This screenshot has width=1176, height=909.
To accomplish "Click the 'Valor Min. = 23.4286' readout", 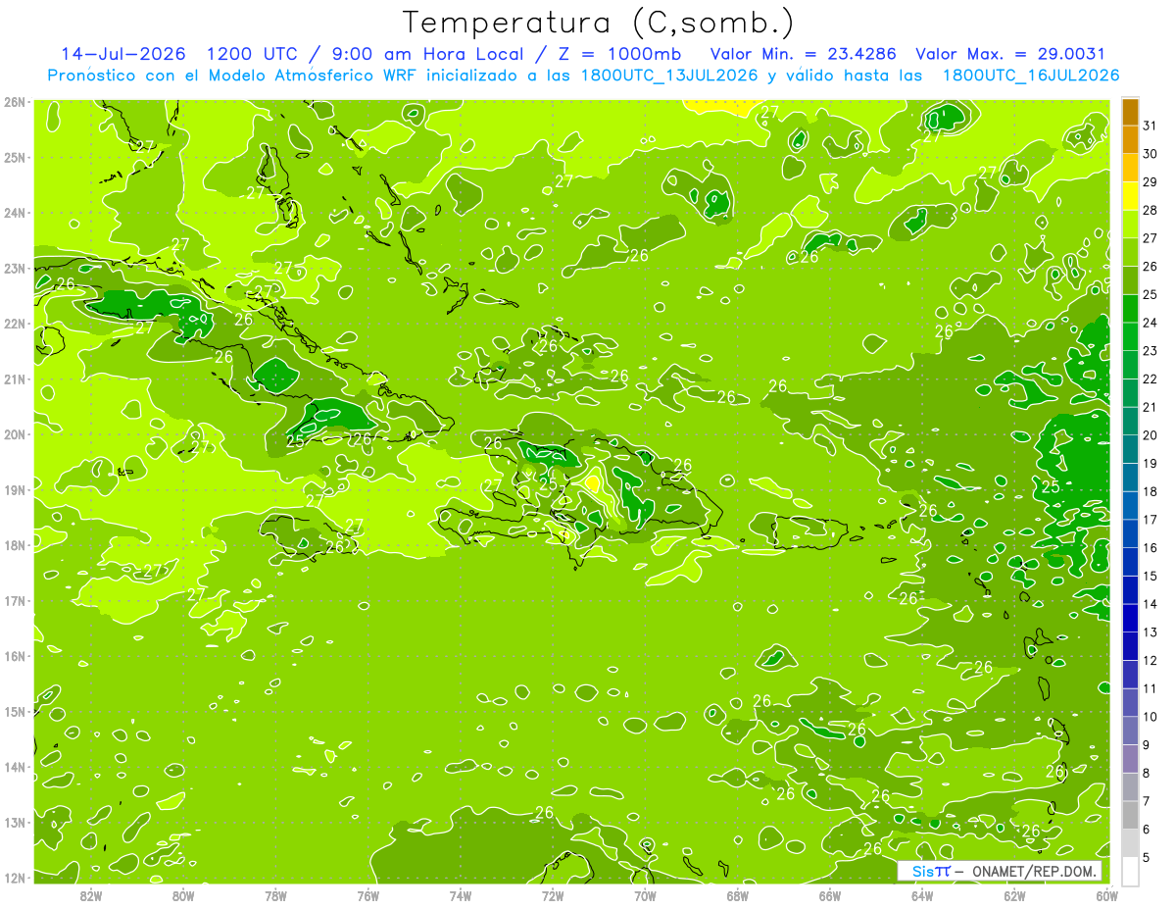I will coord(803,54).
